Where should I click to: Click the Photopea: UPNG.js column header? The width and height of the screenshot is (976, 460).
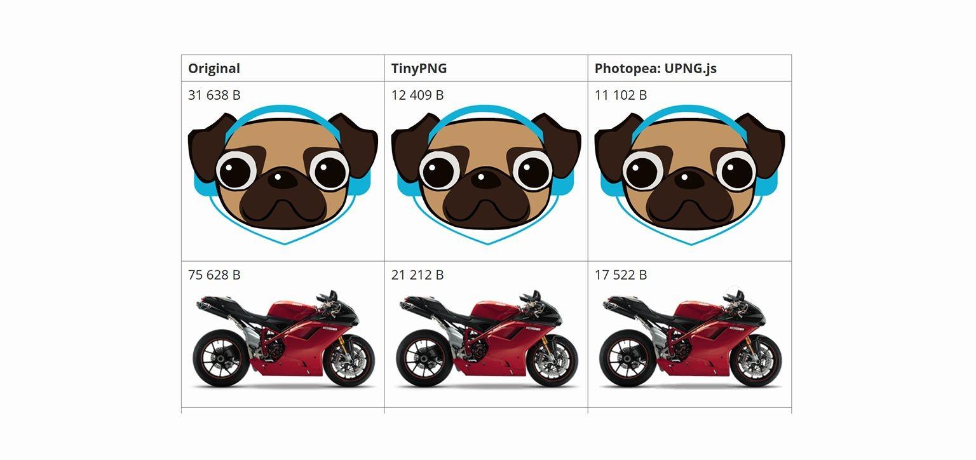coord(656,68)
